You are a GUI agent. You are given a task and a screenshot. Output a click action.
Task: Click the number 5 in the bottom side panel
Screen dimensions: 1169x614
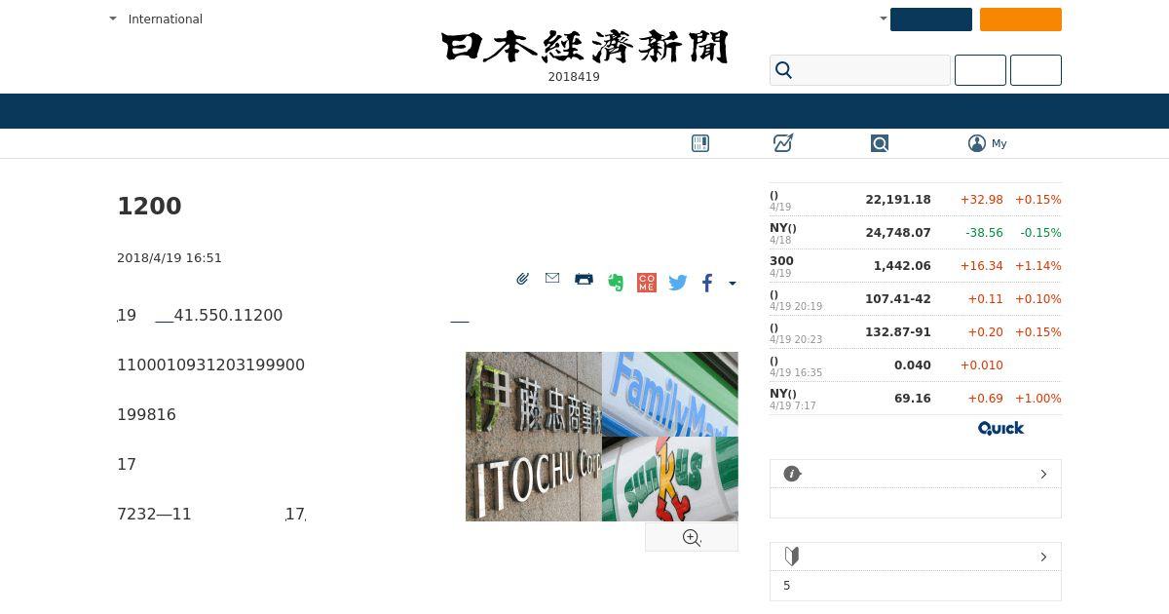pyautogui.click(x=787, y=586)
